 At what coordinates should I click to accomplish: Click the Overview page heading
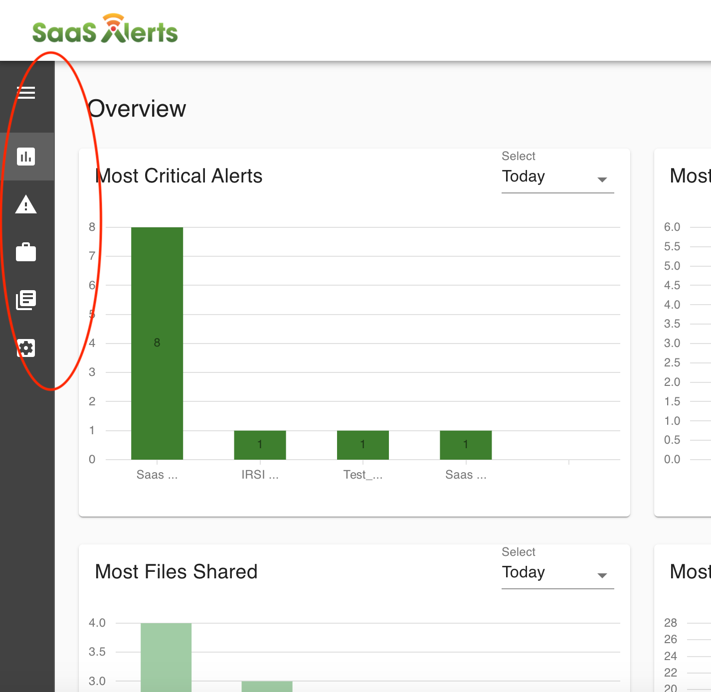point(137,109)
